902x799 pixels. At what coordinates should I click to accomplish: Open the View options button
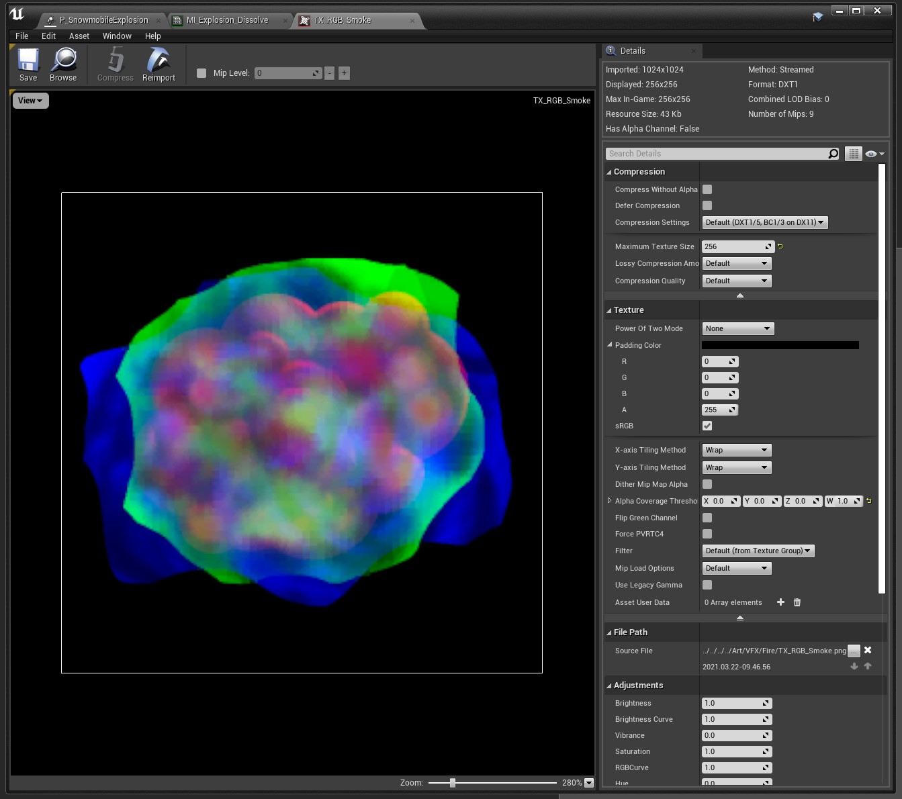point(30,101)
